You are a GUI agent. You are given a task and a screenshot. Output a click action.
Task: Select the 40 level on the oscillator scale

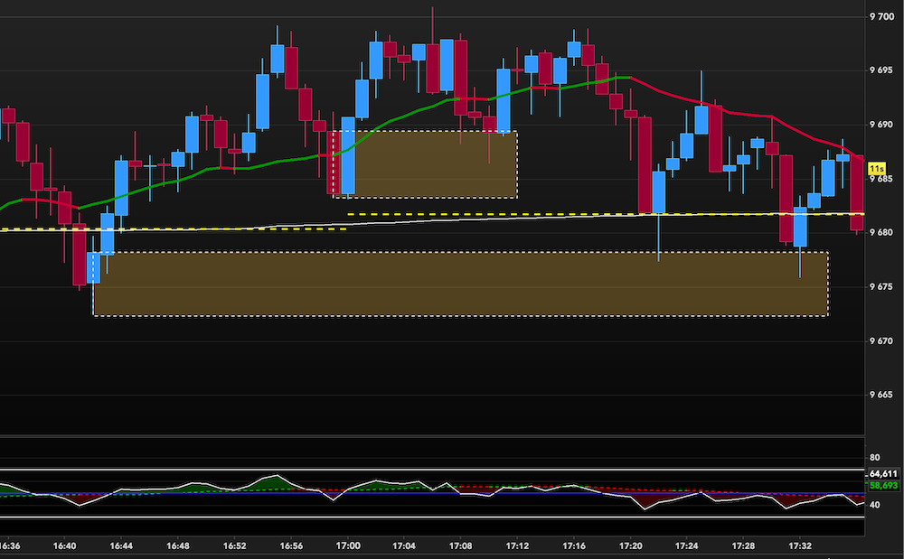[x=874, y=505]
